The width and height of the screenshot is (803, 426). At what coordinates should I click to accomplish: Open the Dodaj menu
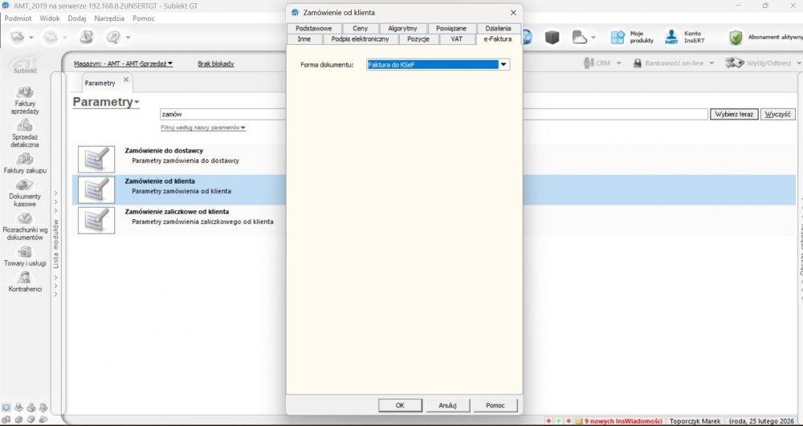point(77,18)
